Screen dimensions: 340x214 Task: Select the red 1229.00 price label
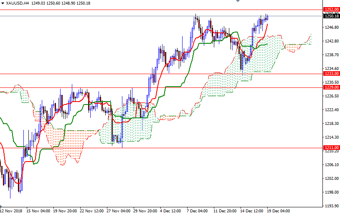[331, 87]
